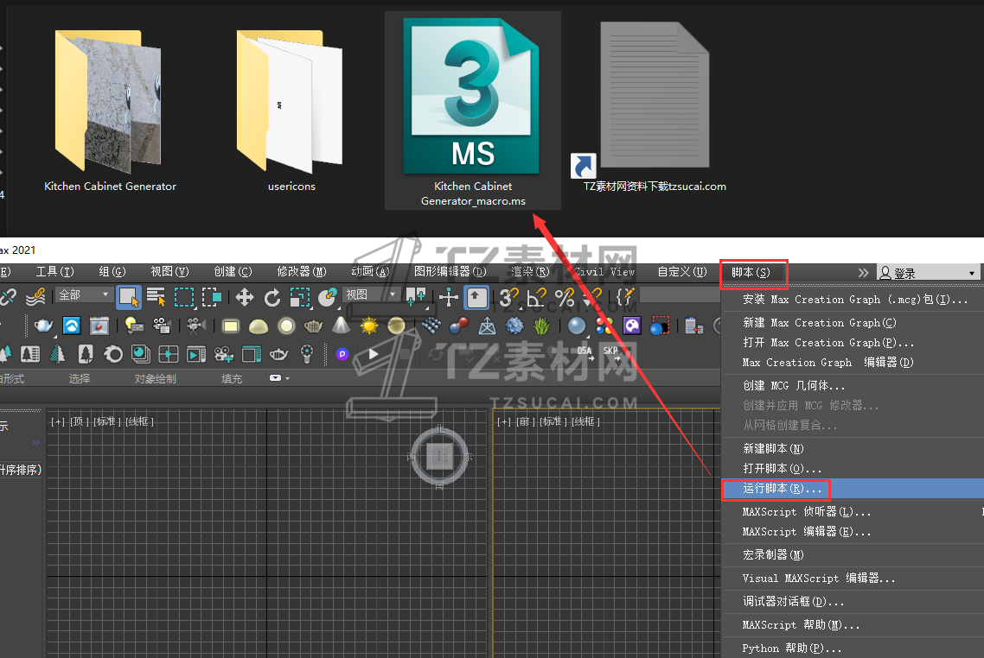Toggle the 3D Snaps button
The height and width of the screenshot is (658, 984).
509,297
